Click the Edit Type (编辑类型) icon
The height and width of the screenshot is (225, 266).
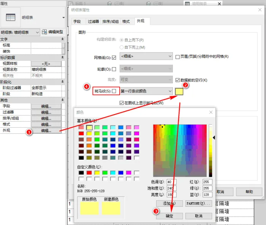[x=44, y=32]
